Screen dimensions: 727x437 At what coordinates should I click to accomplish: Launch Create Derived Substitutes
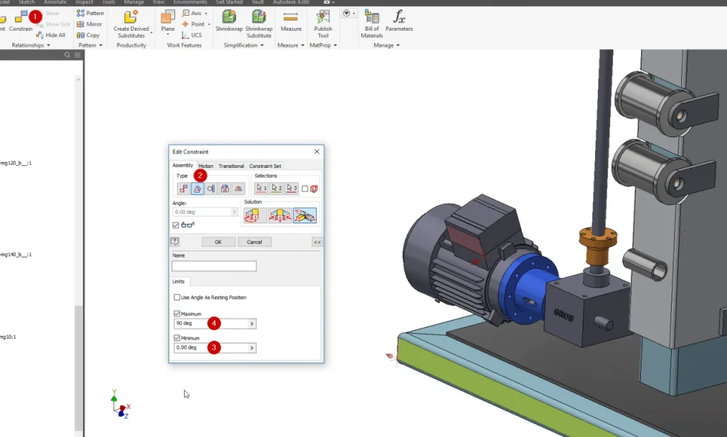click(131, 24)
